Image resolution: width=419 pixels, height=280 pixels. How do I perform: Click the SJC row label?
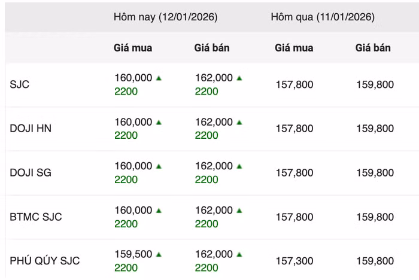[20, 84]
